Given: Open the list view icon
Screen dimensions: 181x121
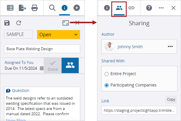Looking at the screenshot, I should (10, 8).
